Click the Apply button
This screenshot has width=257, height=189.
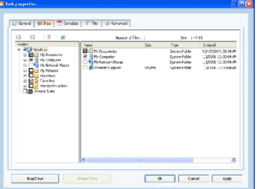tap(227, 178)
